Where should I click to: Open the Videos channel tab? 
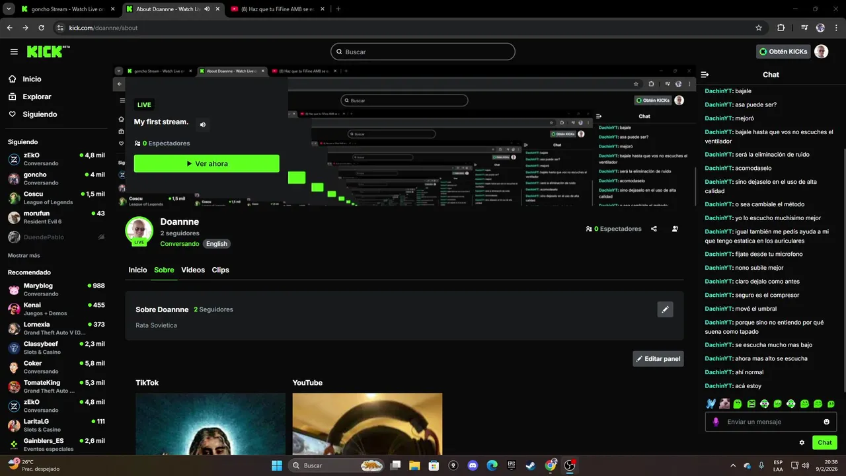coord(193,270)
